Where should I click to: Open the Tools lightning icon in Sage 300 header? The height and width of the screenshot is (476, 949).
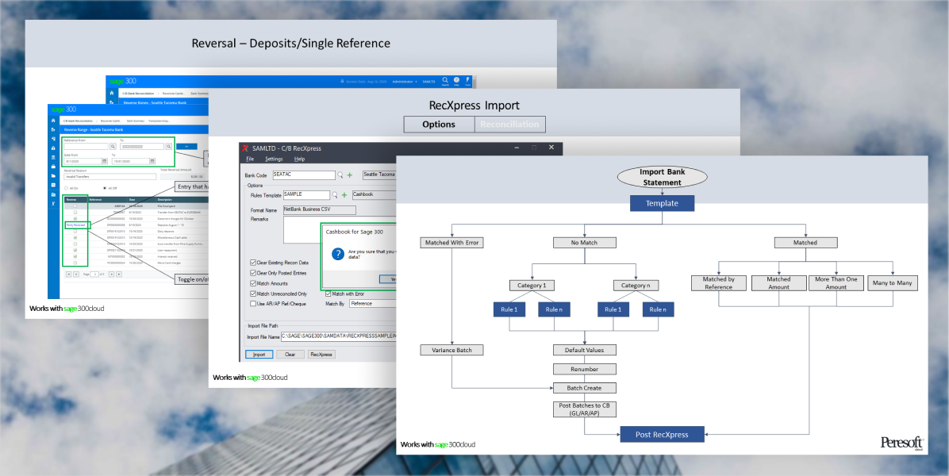(468, 80)
